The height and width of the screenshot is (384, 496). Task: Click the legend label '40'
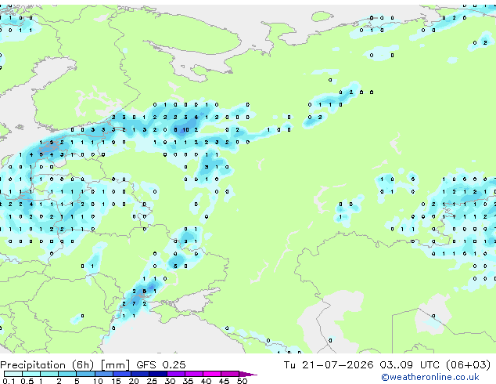pos(207,381)
